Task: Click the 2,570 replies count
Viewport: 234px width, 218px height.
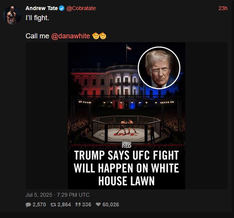Action: click(39, 204)
